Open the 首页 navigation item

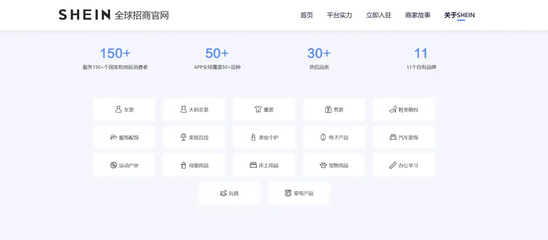(x=306, y=15)
